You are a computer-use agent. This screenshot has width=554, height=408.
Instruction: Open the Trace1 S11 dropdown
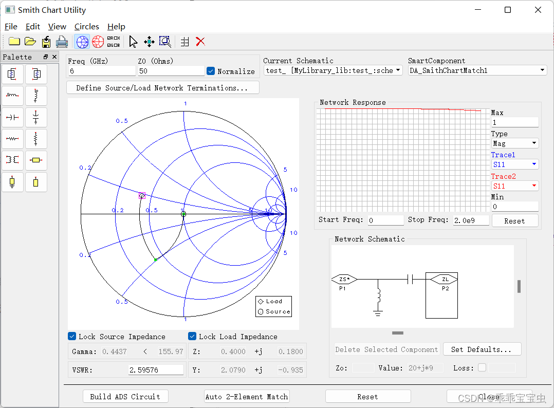[x=515, y=164]
